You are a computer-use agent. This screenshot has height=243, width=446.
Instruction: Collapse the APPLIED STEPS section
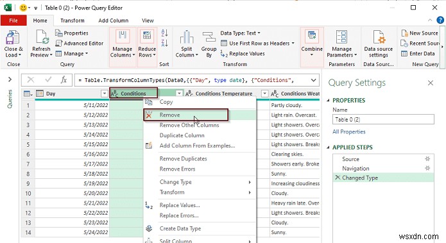coord(328,147)
